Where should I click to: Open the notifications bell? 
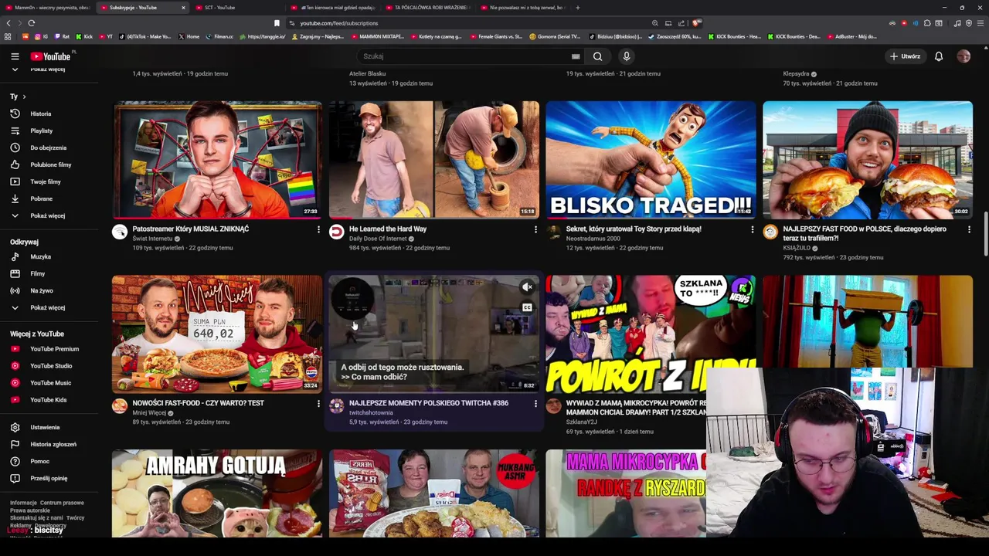(x=939, y=56)
